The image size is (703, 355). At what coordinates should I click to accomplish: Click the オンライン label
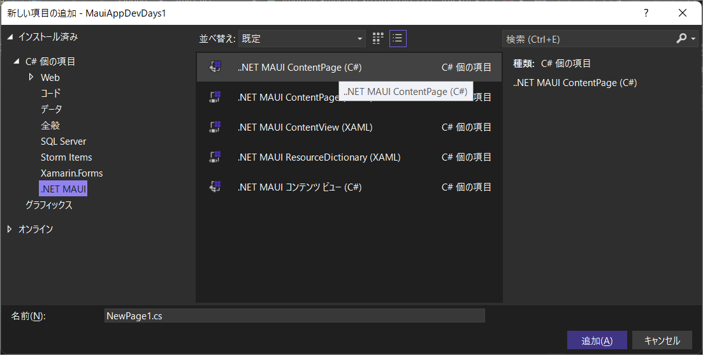(36, 229)
